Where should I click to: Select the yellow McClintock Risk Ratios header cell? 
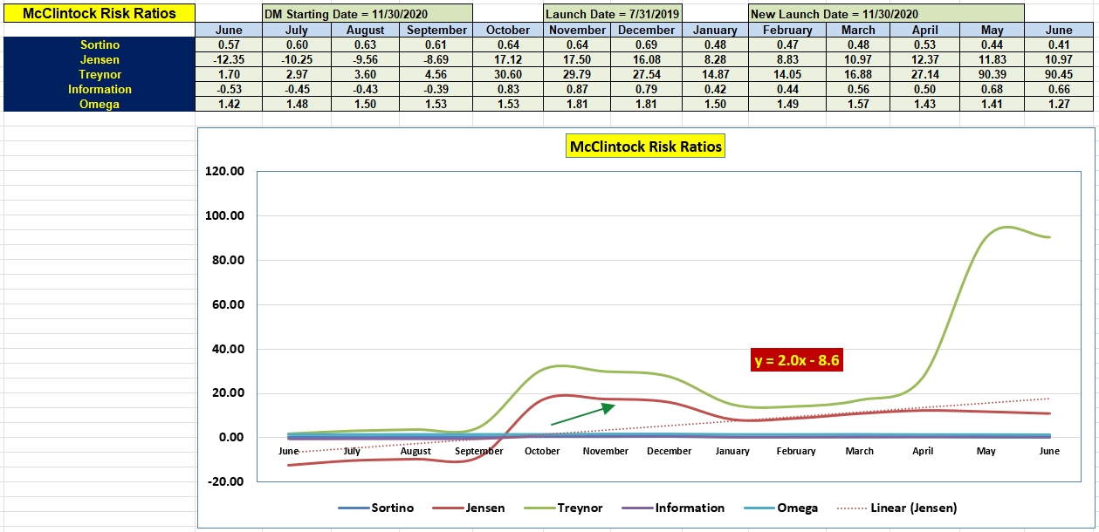coord(99,13)
